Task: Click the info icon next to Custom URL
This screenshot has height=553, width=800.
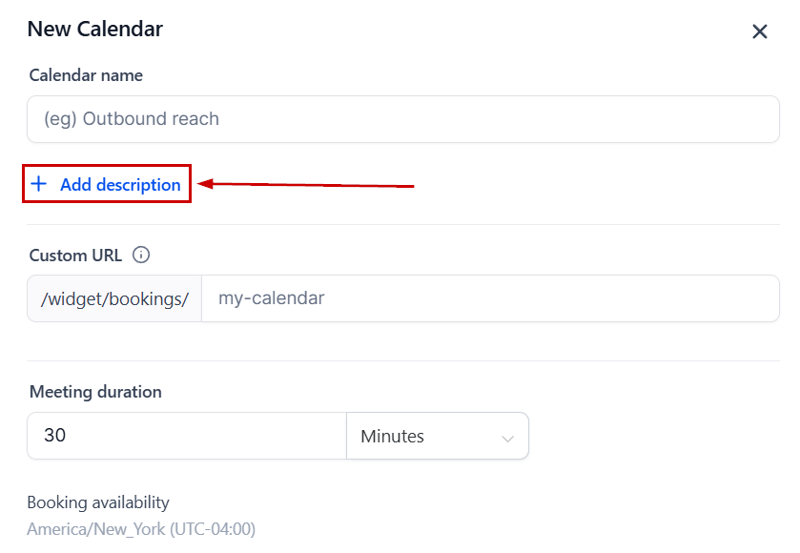Action: tap(141, 255)
